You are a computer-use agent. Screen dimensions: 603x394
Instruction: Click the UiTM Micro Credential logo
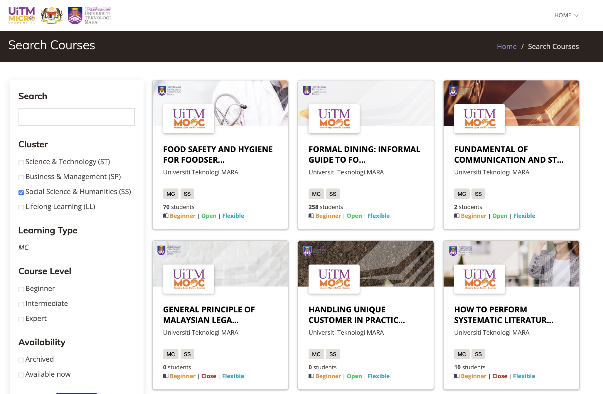point(22,15)
